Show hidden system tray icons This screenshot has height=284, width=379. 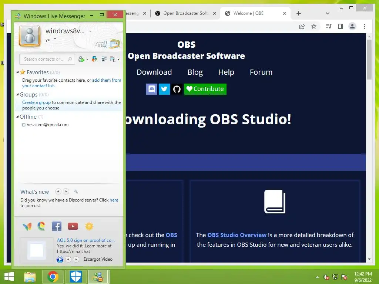click(x=317, y=277)
